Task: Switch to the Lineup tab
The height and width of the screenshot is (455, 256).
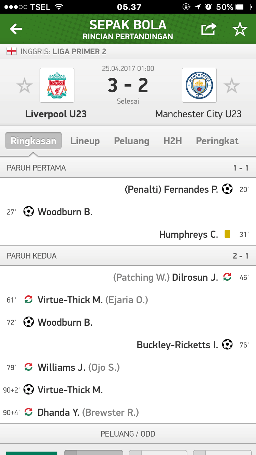Action: pyautogui.click(x=85, y=141)
